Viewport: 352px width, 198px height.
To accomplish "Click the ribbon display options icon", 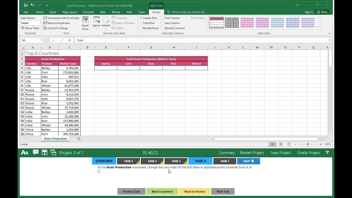I will (297, 5).
